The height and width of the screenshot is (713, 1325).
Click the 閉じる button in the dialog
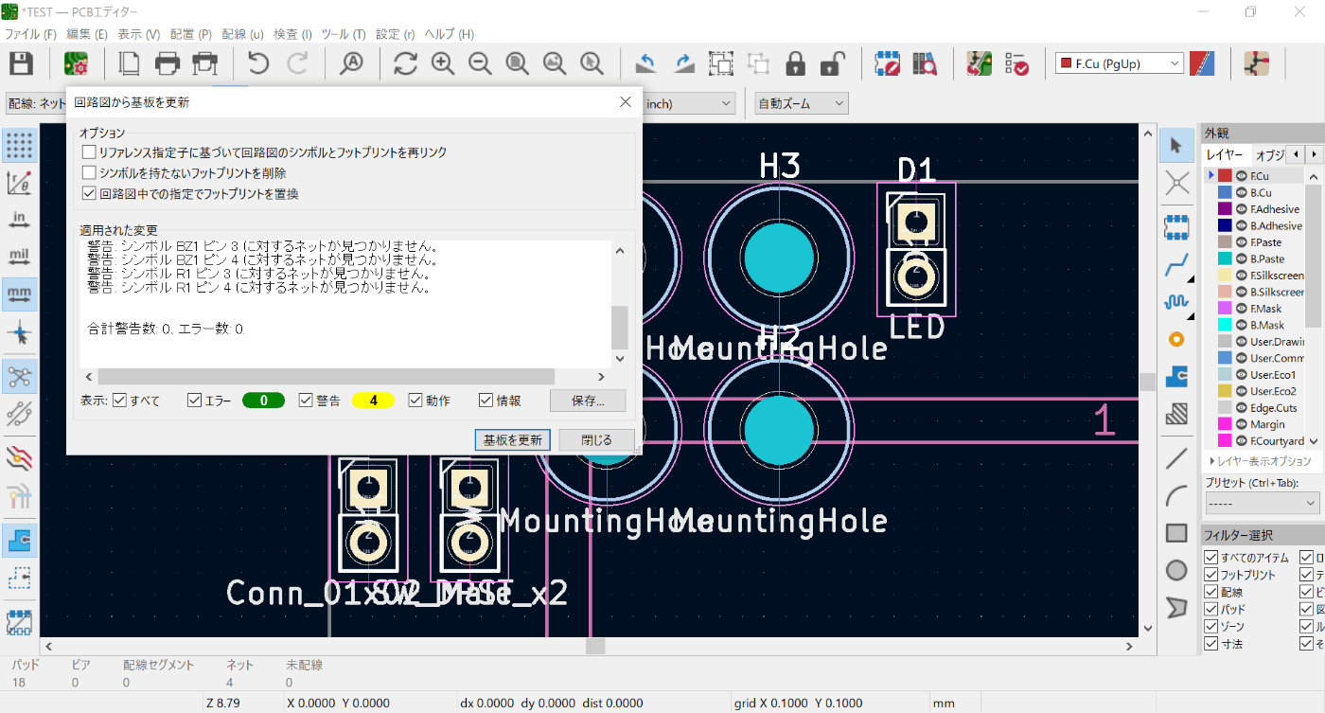tap(596, 439)
